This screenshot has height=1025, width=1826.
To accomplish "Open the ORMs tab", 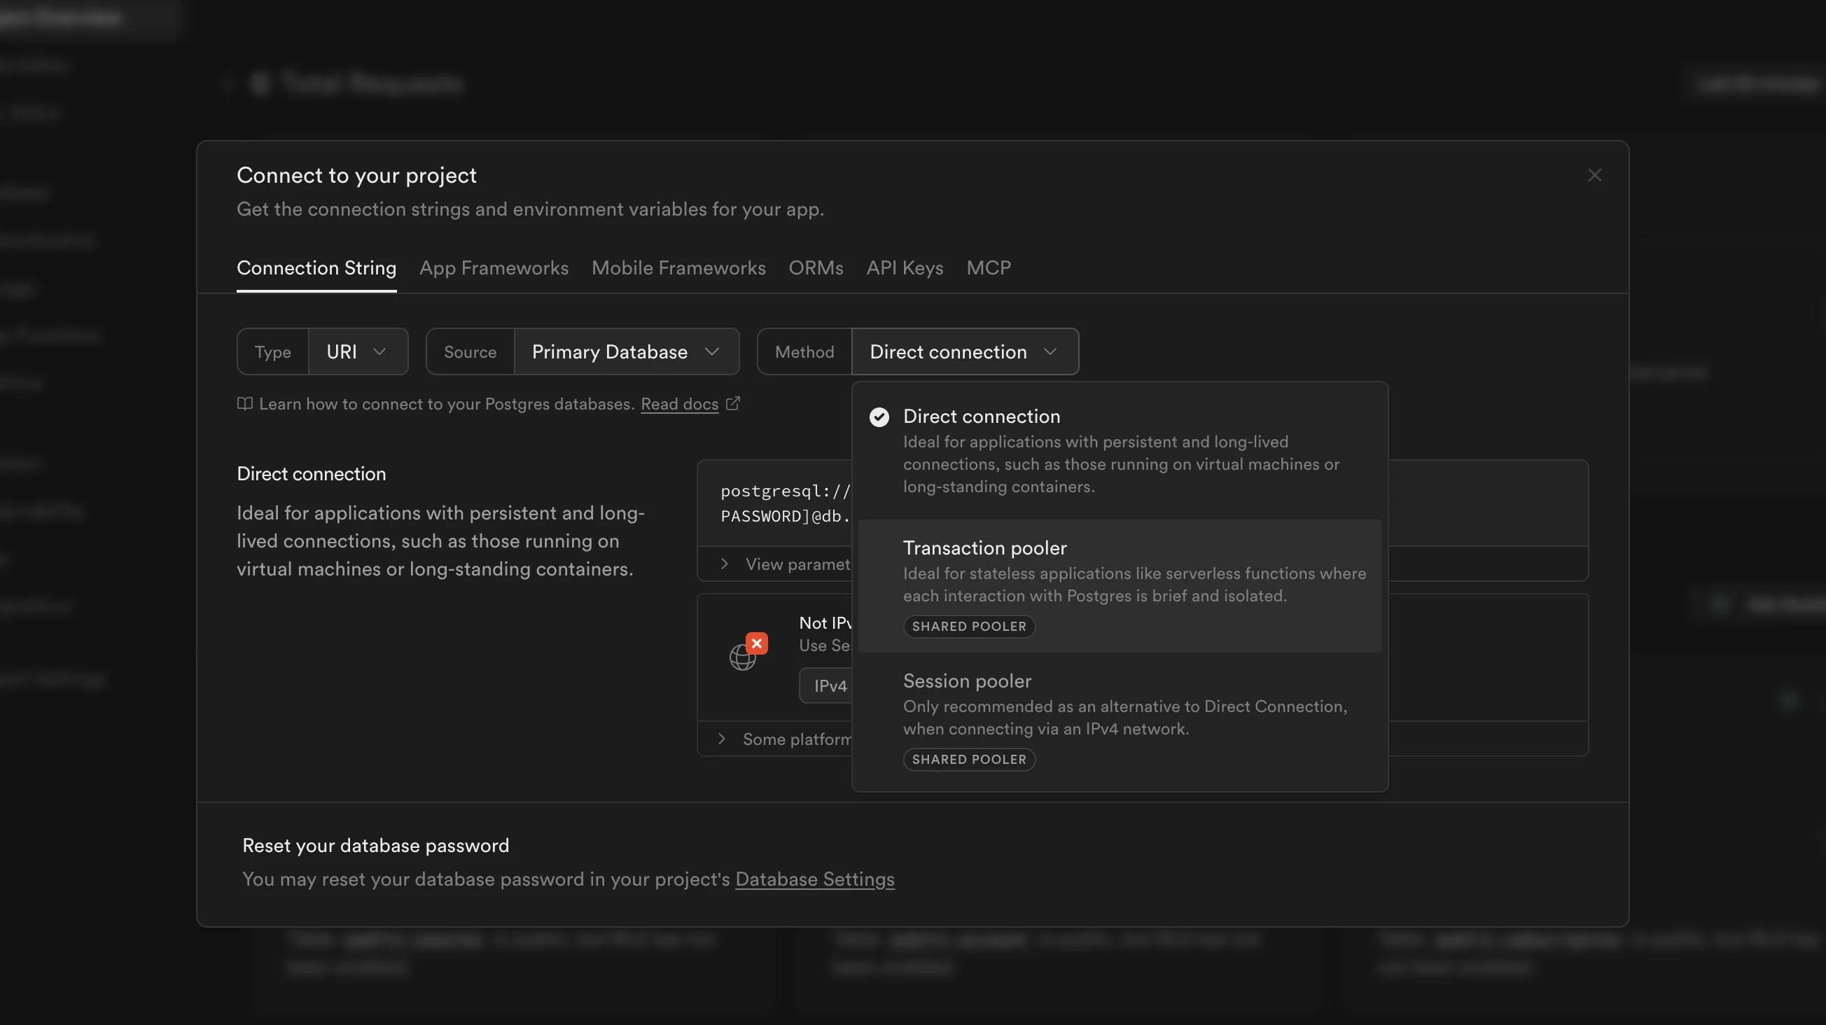I will tap(815, 267).
